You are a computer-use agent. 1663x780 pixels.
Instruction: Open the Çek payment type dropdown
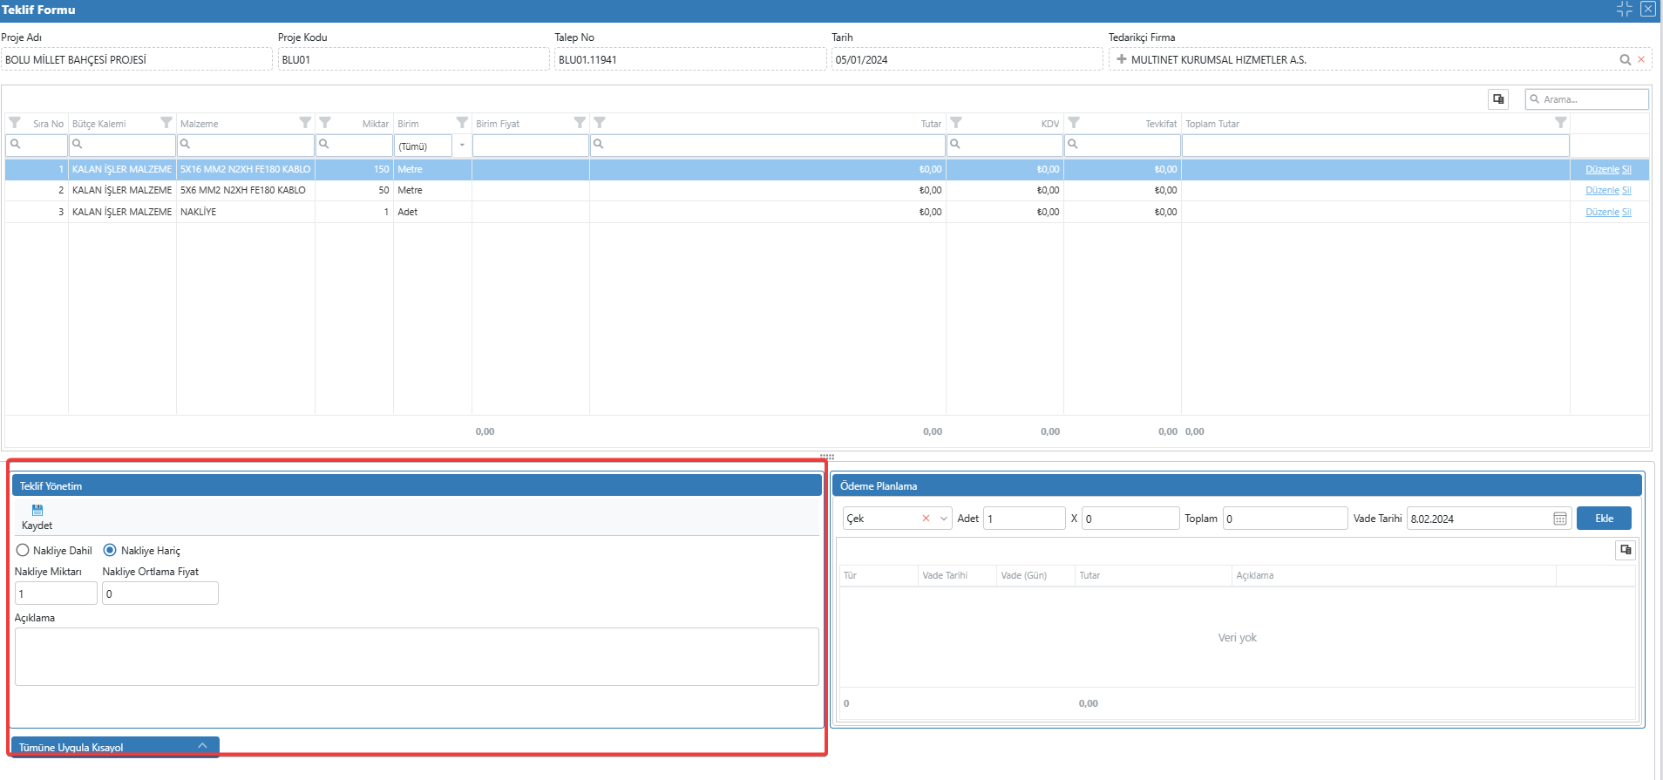pyautogui.click(x=943, y=519)
